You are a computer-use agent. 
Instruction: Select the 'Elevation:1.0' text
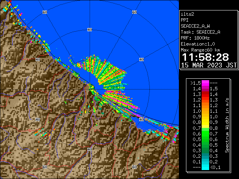pos(198,44)
